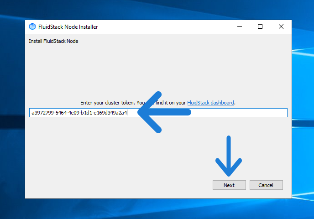Click the Cancel button
This screenshot has height=219, width=314.
click(266, 185)
